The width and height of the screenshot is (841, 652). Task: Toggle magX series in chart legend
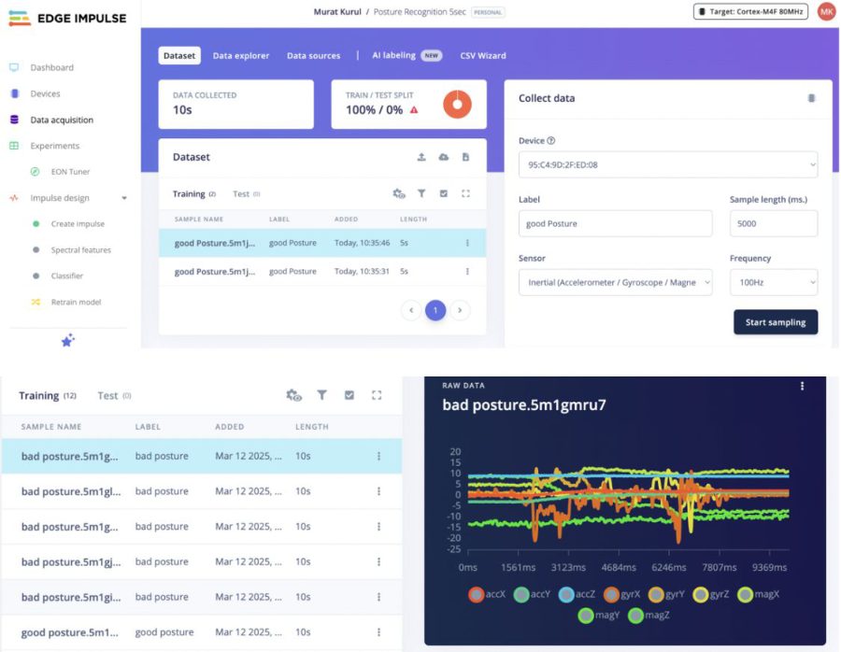coord(759,594)
